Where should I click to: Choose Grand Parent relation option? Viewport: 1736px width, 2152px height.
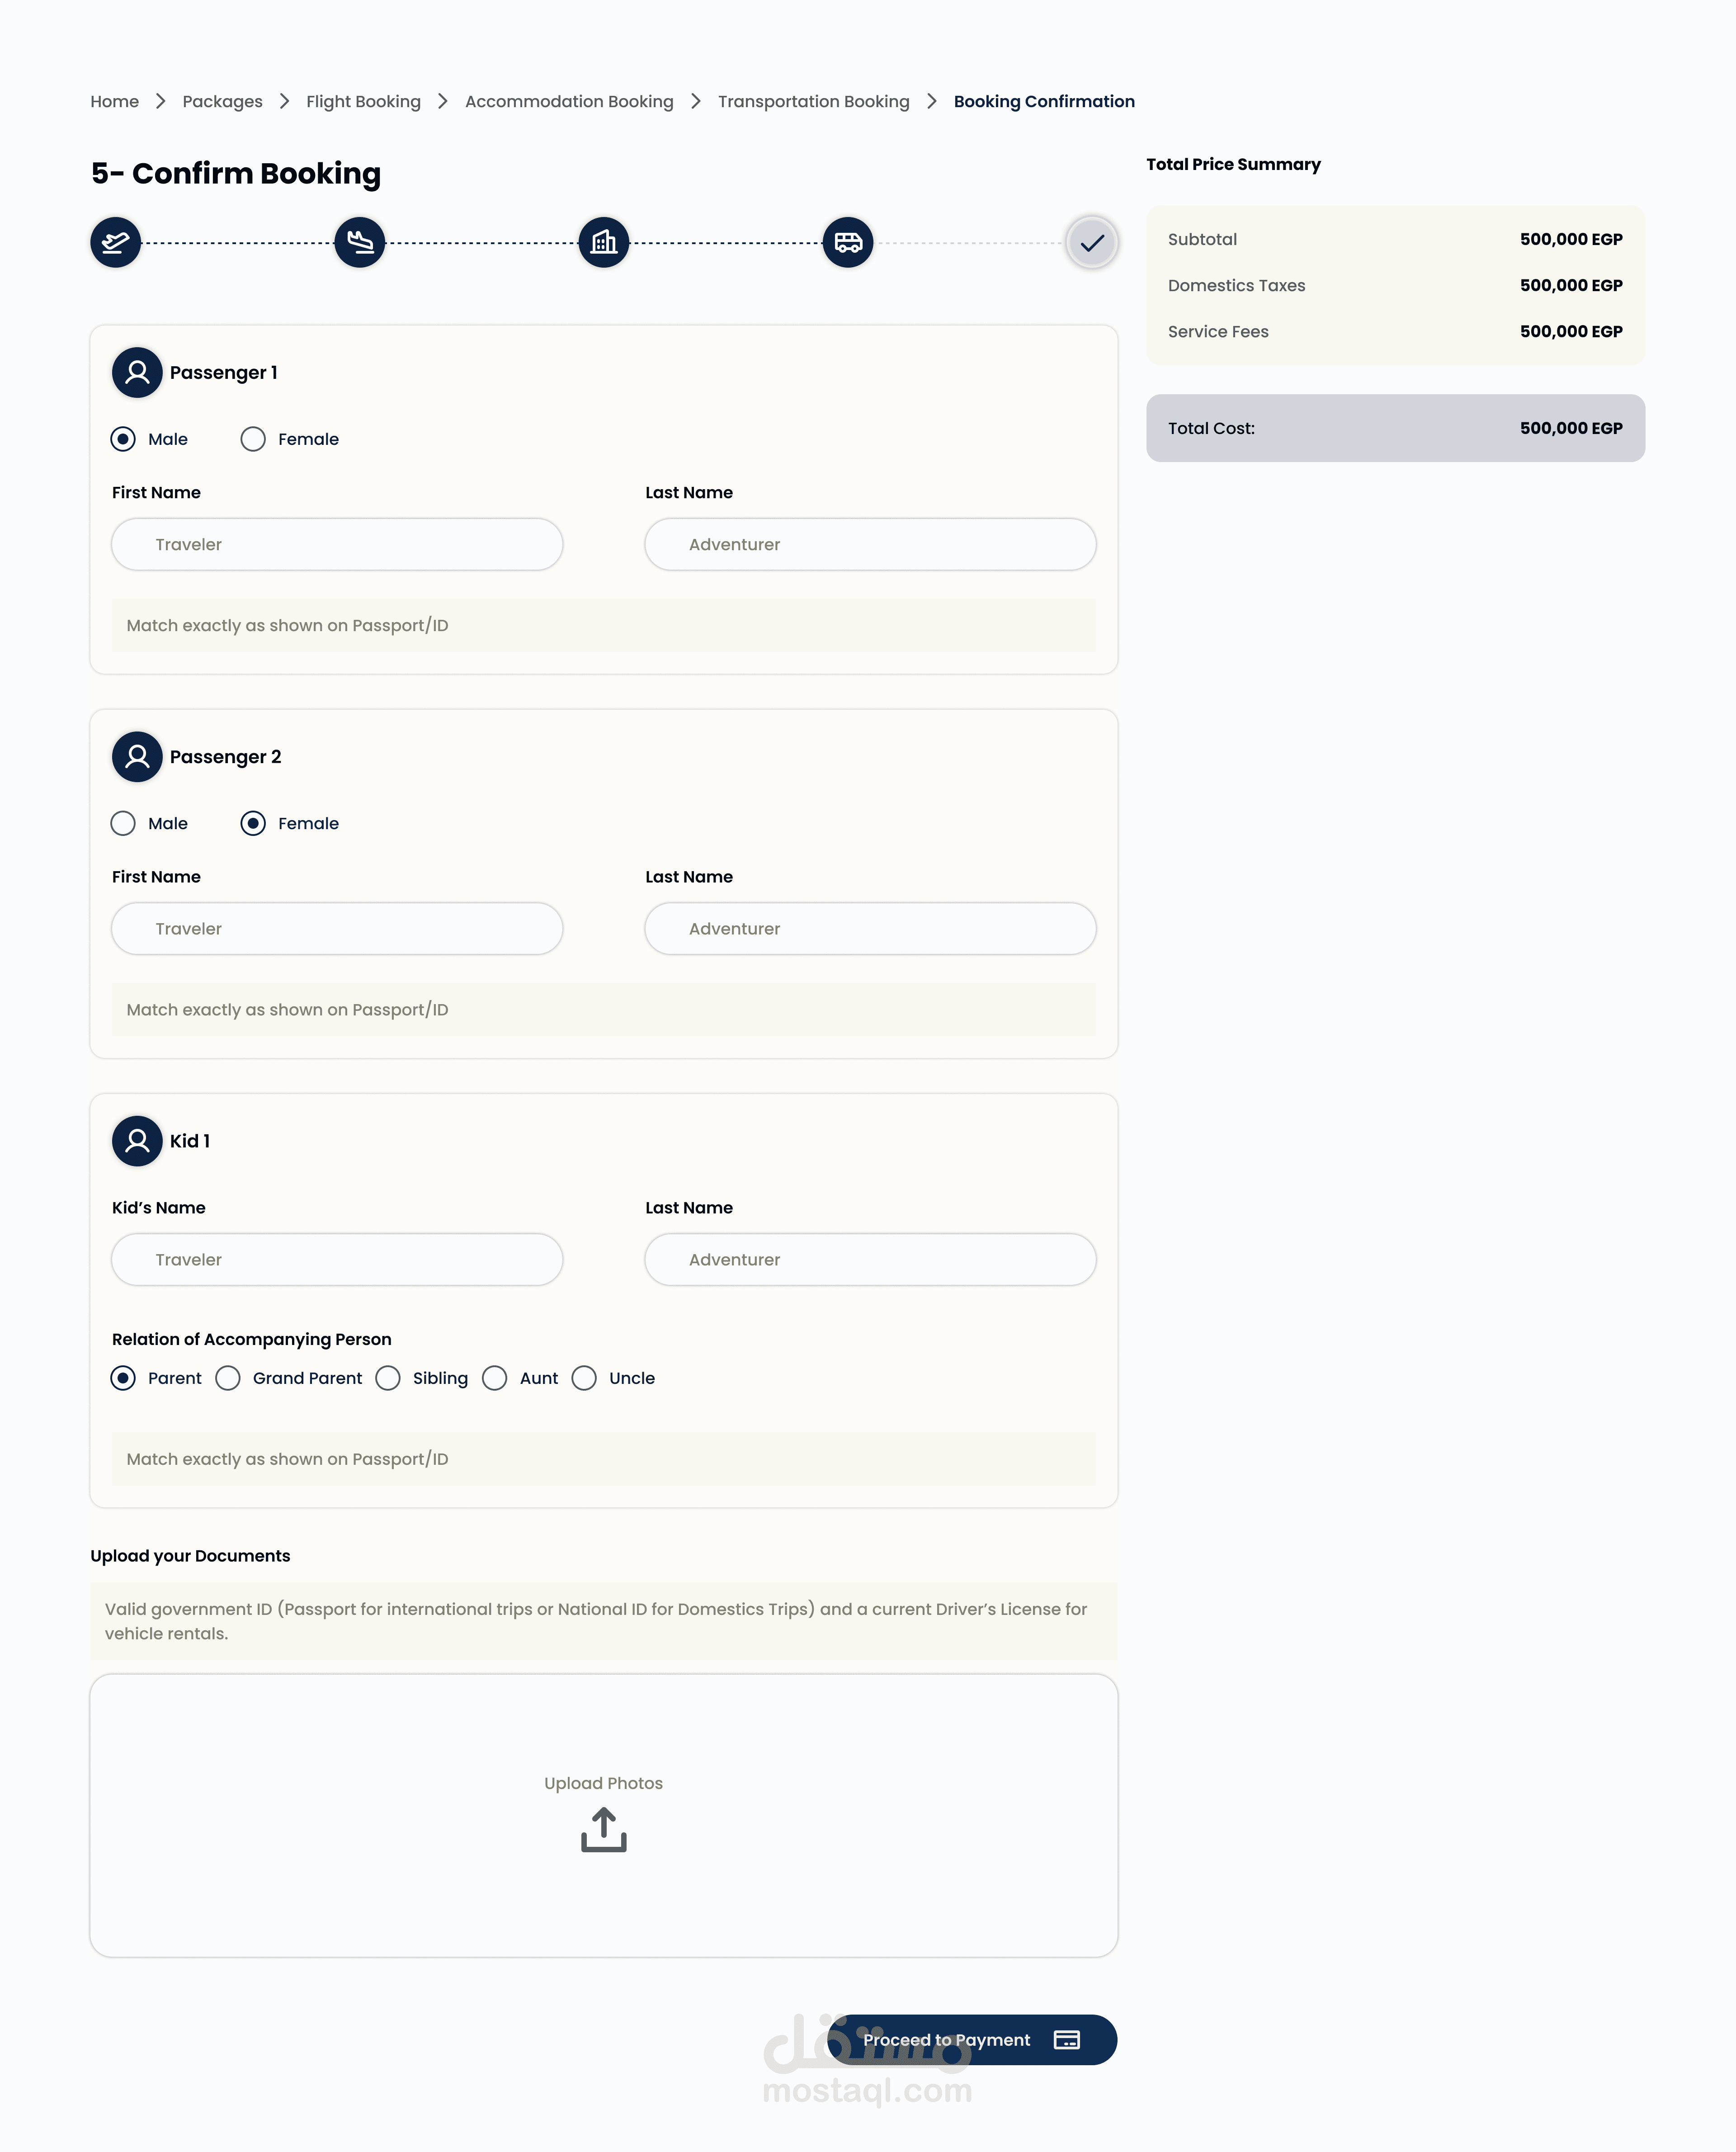pyautogui.click(x=228, y=1378)
